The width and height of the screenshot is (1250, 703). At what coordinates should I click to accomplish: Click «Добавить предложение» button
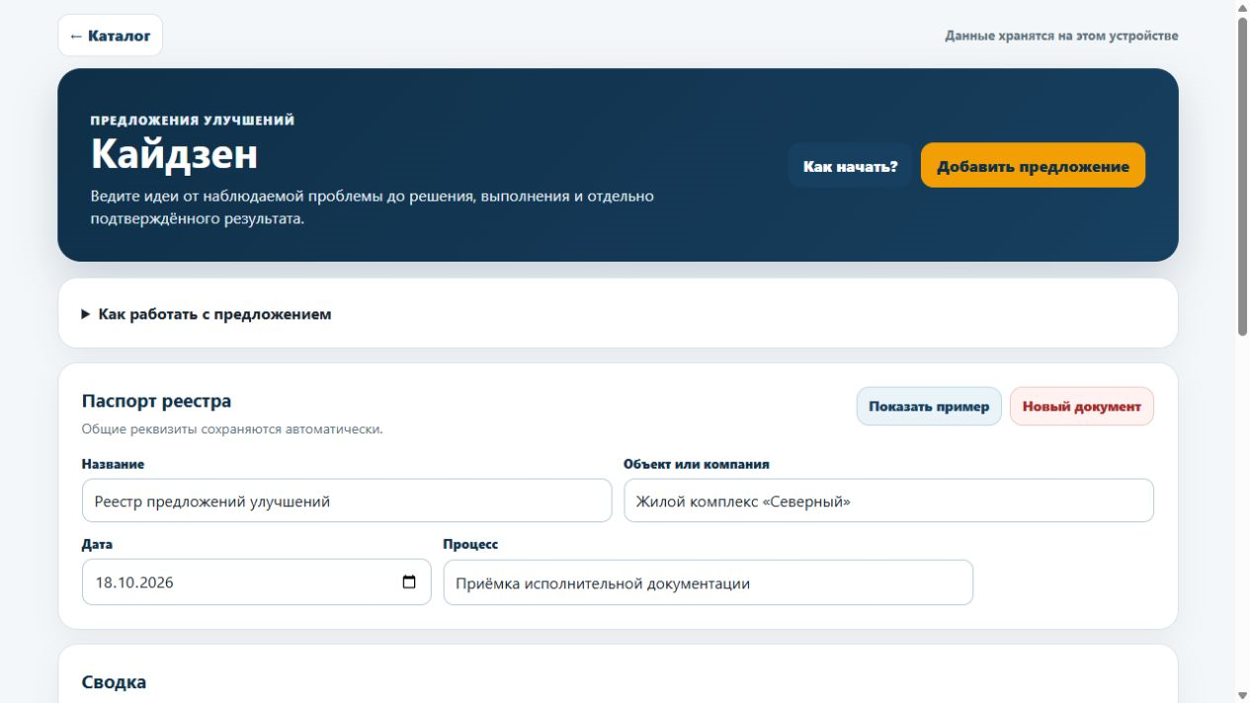pyautogui.click(x=1033, y=166)
